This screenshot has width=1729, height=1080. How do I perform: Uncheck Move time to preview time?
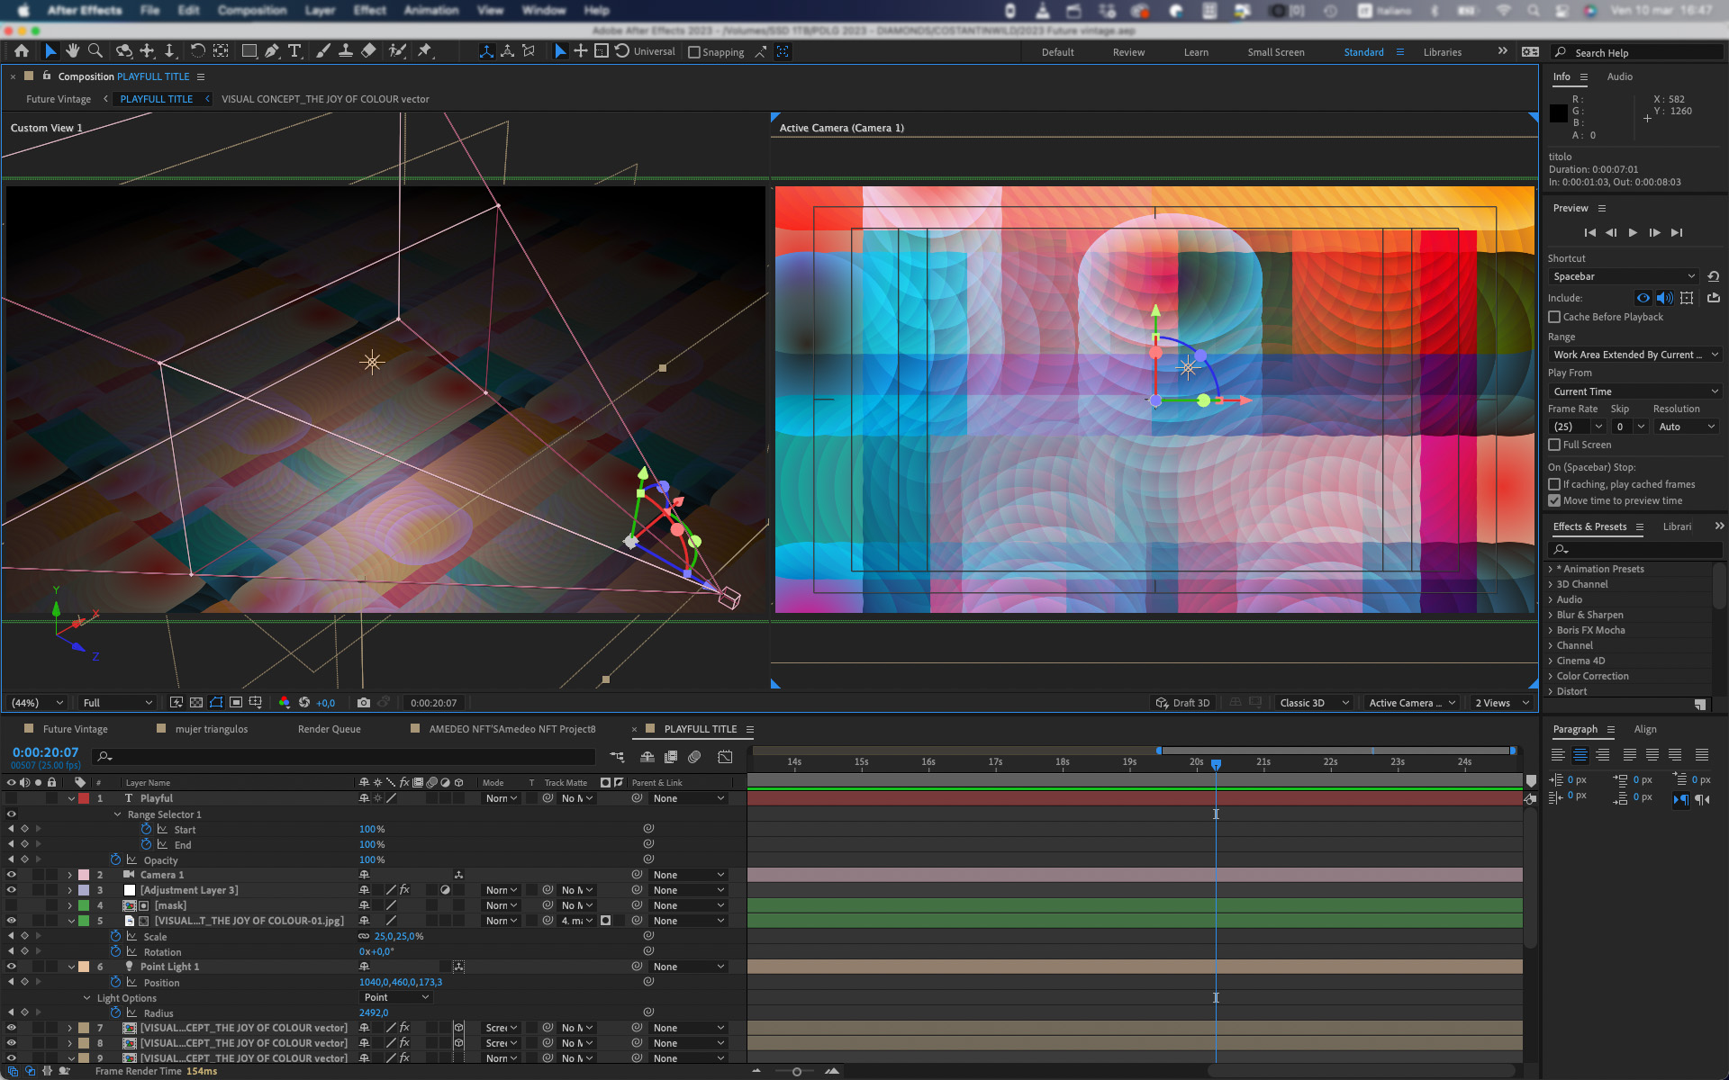pyautogui.click(x=1554, y=500)
